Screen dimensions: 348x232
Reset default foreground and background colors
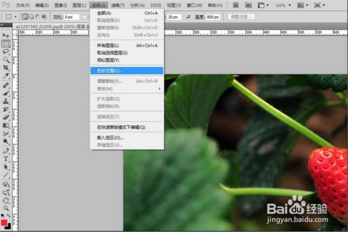click(x=2, y=215)
